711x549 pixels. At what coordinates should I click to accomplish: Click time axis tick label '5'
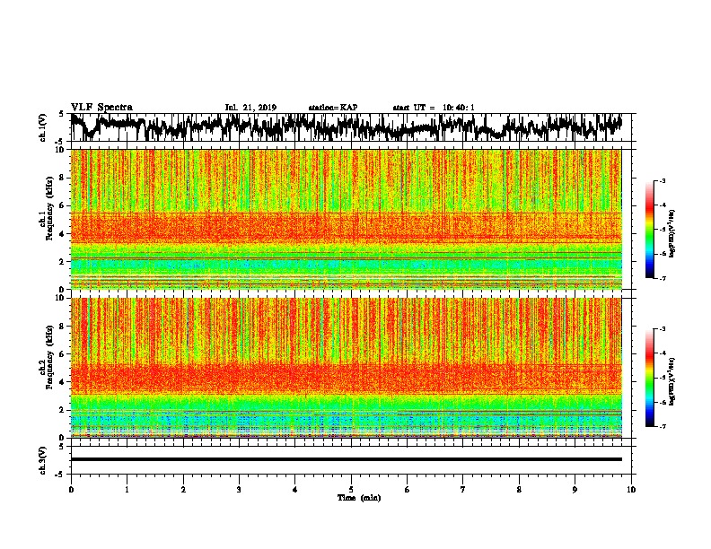click(351, 490)
